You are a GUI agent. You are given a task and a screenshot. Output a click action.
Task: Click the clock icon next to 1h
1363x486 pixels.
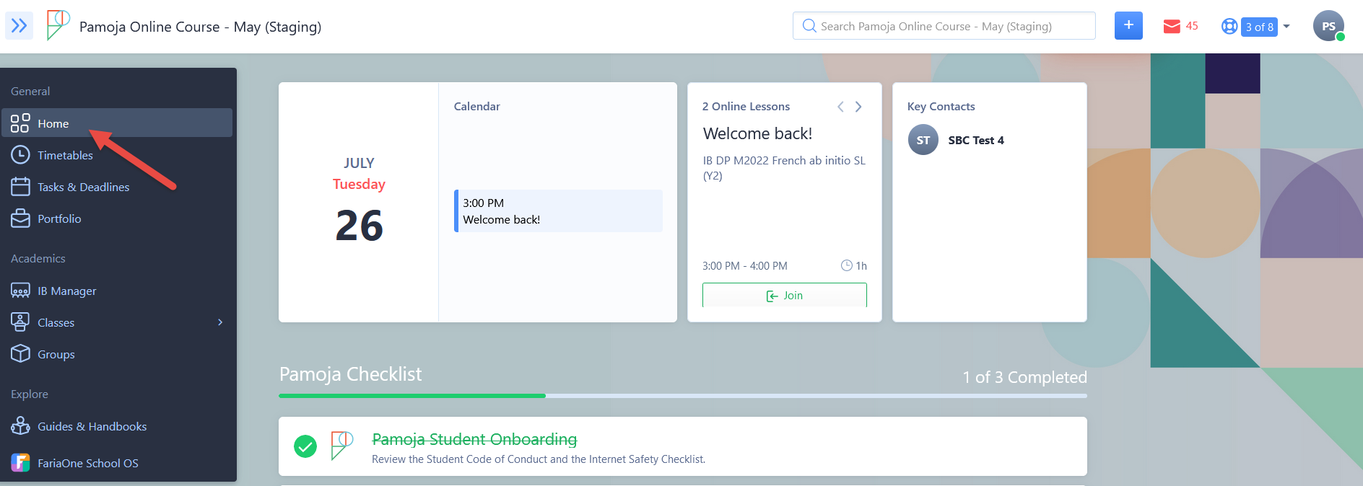click(x=847, y=265)
